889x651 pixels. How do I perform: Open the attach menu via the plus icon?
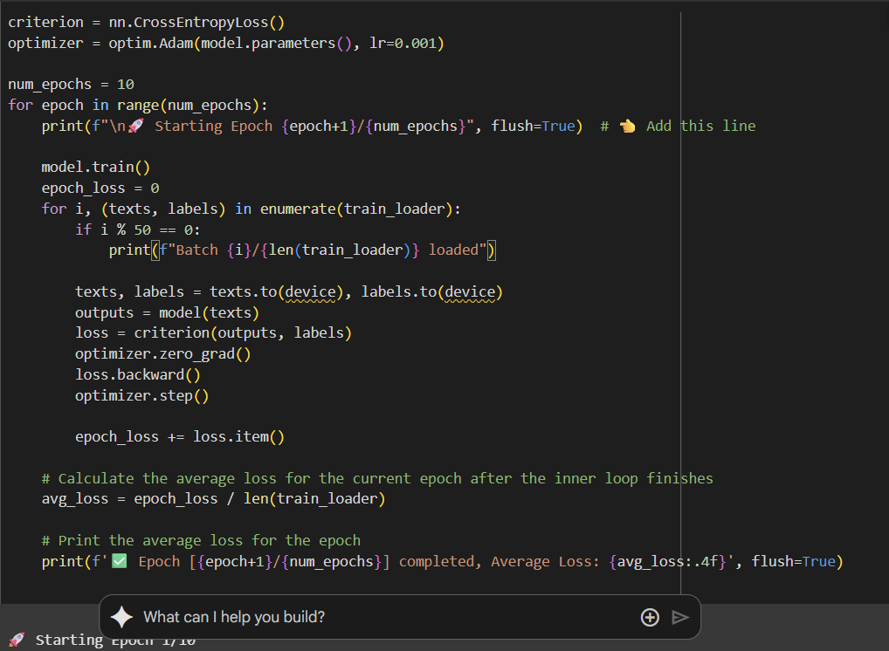(x=650, y=617)
